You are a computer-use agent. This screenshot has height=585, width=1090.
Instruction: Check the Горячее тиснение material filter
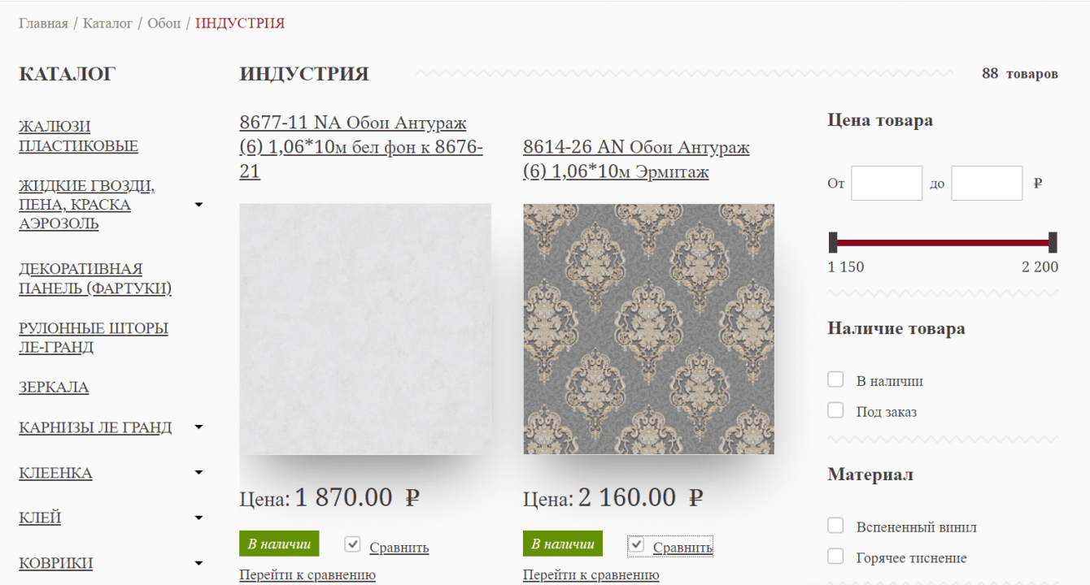tap(835, 557)
